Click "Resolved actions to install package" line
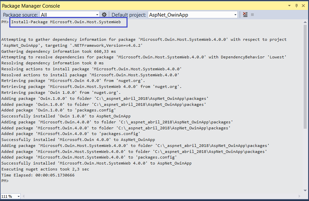Viewport: 309px width, 201px height. pyautogui.click(x=90, y=75)
